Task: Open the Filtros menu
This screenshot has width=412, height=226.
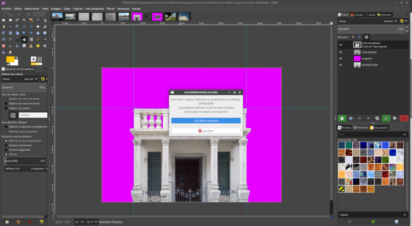Action: click(110, 9)
